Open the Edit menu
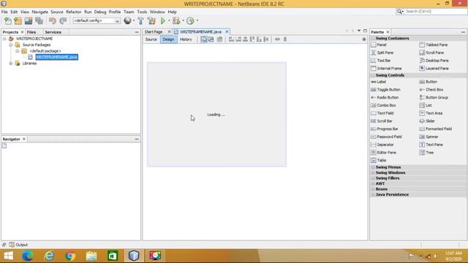 tap(14, 12)
